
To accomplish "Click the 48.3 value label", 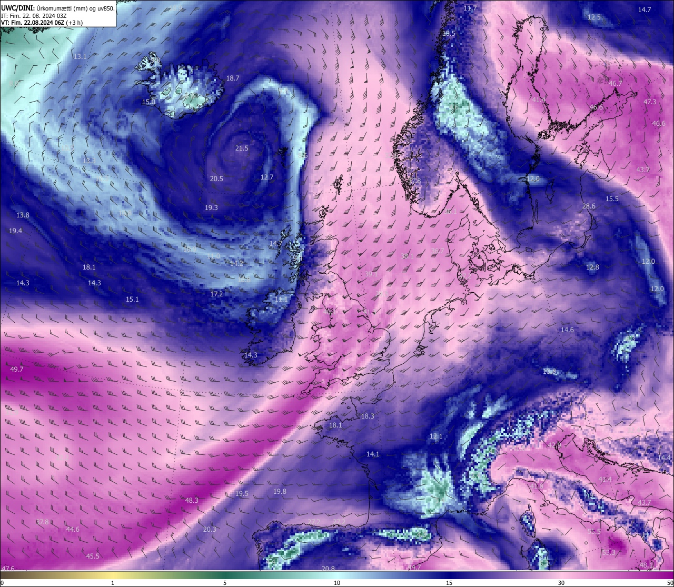I will 192,501.
